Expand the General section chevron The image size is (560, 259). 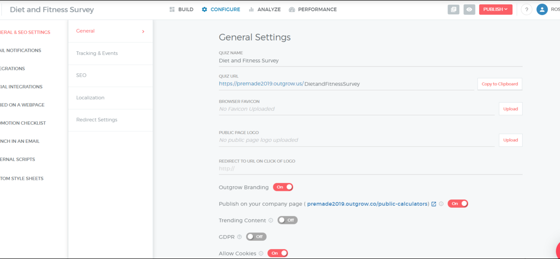coord(143,31)
